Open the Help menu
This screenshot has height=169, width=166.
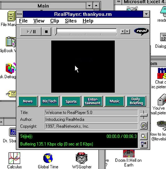tap(88, 21)
